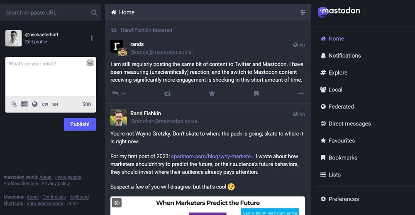Favourite the rands post with star
Viewport: 415px width, 215px height.
click(212, 94)
